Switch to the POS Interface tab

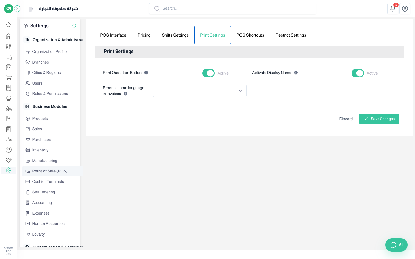tap(113, 35)
